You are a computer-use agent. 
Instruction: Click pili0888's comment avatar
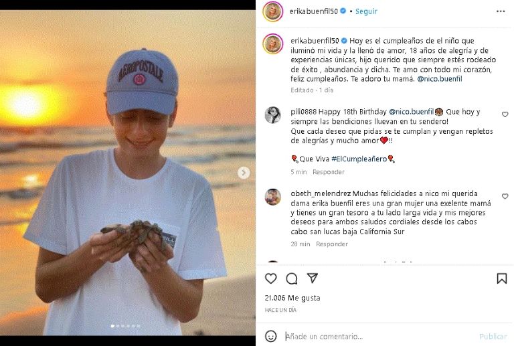272,115
